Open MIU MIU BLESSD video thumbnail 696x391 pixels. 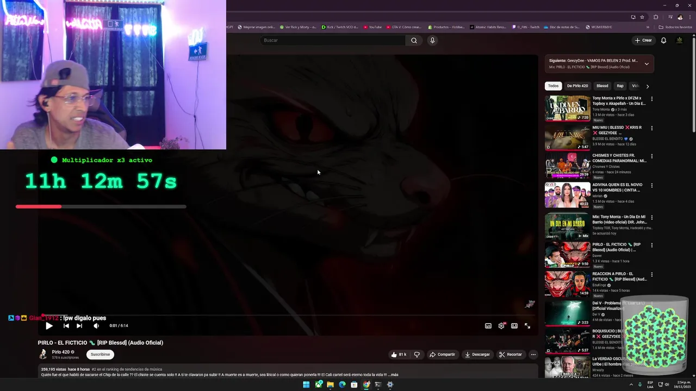(x=568, y=137)
